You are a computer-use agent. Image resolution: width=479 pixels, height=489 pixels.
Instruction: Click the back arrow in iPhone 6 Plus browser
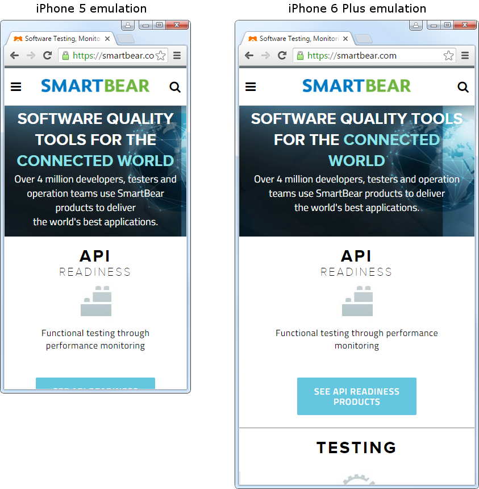click(x=249, y=55)
